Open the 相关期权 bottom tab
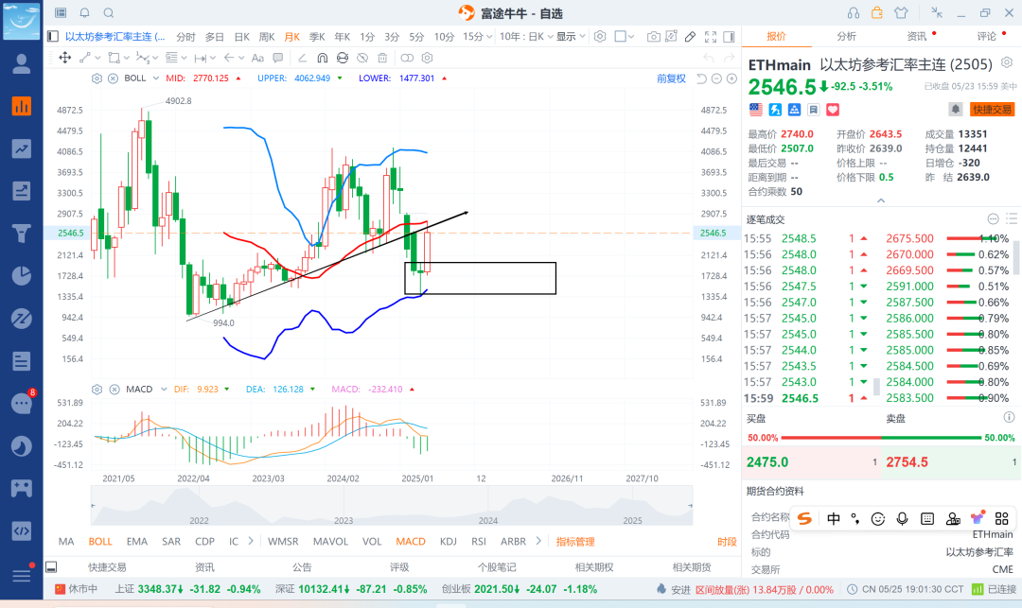 point(593,567)
